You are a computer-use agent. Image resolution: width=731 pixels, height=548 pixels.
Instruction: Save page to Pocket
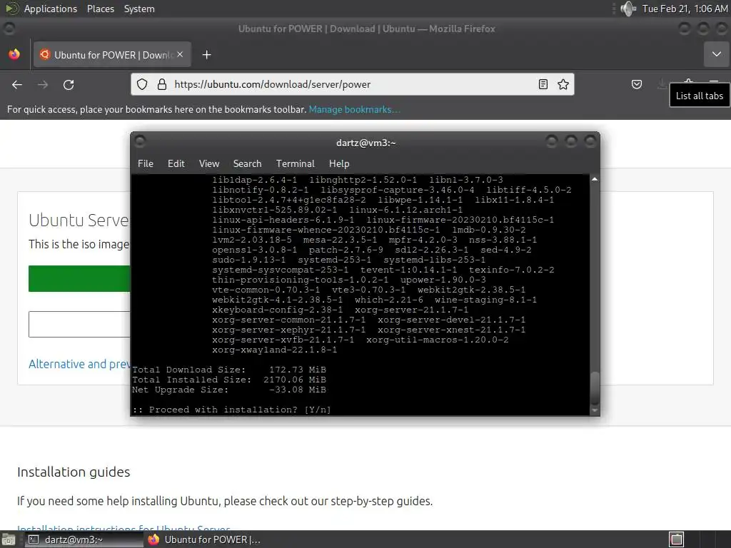[x=636, y=84]
